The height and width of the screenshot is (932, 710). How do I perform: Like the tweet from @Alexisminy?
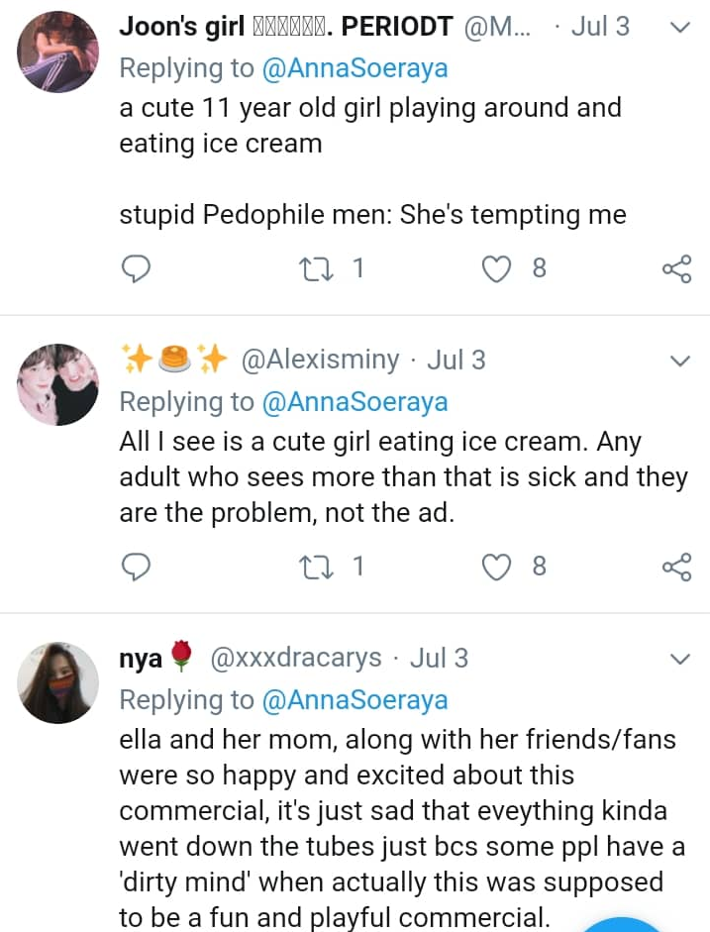click(496, 567)
